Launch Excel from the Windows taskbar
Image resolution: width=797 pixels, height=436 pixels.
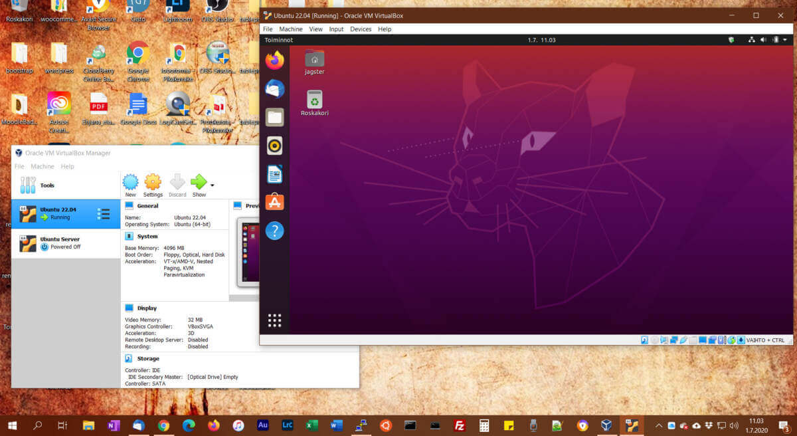[312, 425]
